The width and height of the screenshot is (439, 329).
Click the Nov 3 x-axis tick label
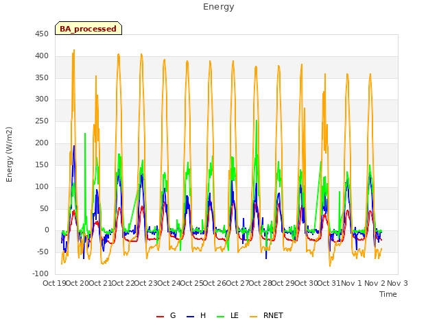[397, 283]
